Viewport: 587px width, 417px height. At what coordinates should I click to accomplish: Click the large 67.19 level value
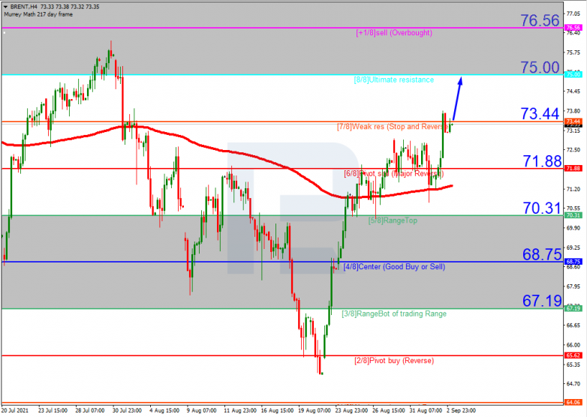tap(542, 301)
